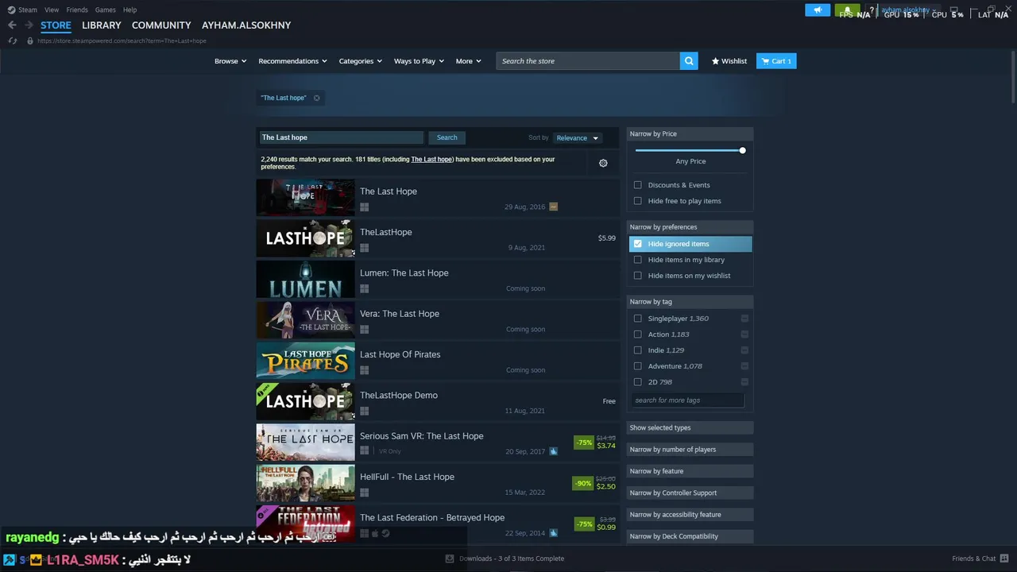Click the Windows icon under Vera: The Last Hope

point(364,329)
